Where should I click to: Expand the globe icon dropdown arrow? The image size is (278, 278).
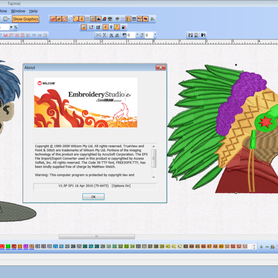(x=9, y=19)
